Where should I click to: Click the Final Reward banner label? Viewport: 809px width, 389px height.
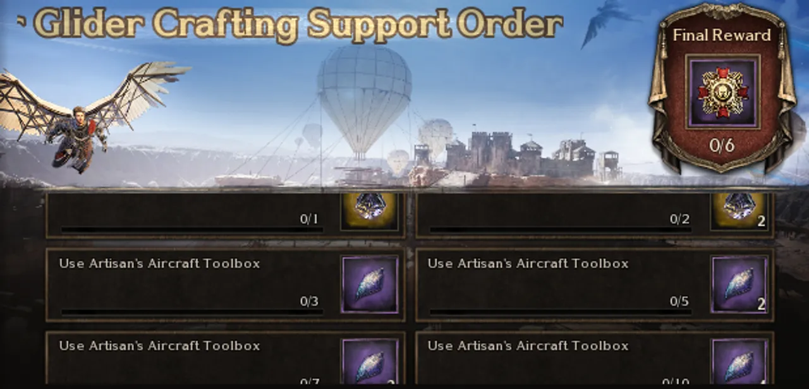(722, 35)
